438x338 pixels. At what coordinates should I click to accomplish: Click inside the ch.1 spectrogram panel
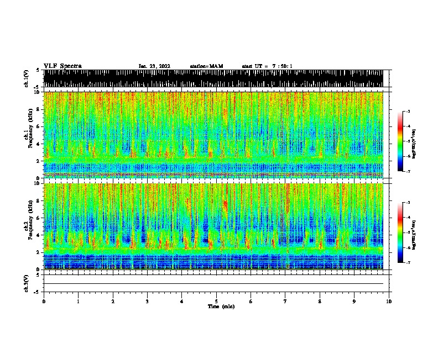click(213, 135)
